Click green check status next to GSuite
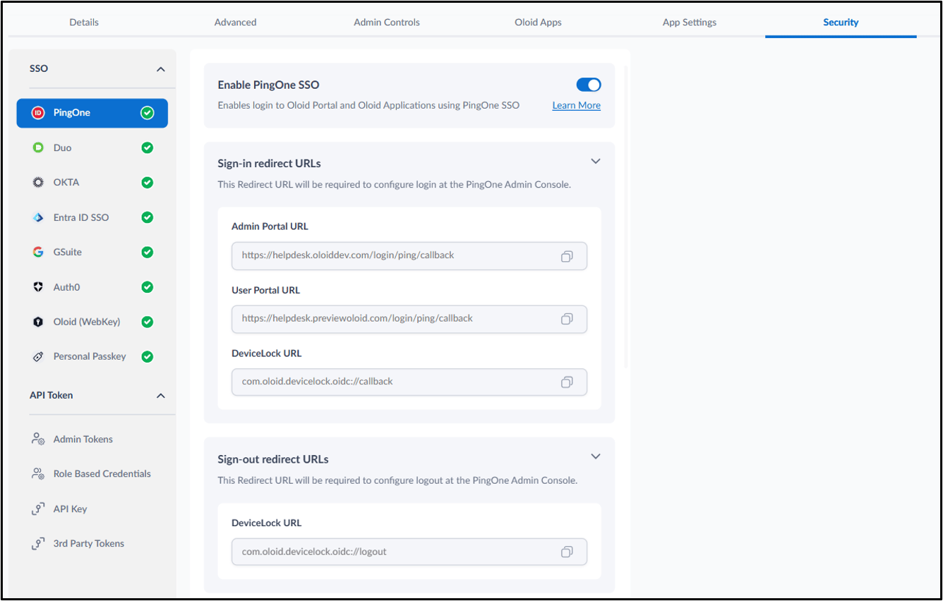 tap(147, 252)
